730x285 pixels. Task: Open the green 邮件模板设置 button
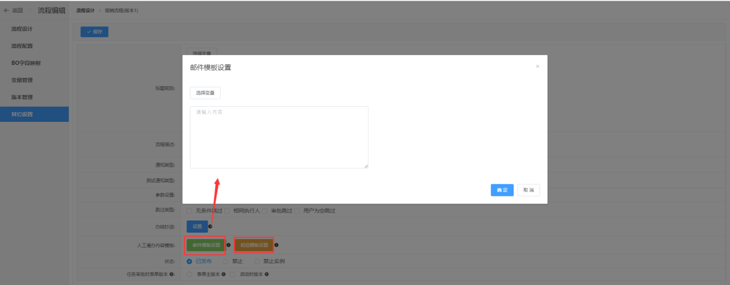click(x=205, y=245)
